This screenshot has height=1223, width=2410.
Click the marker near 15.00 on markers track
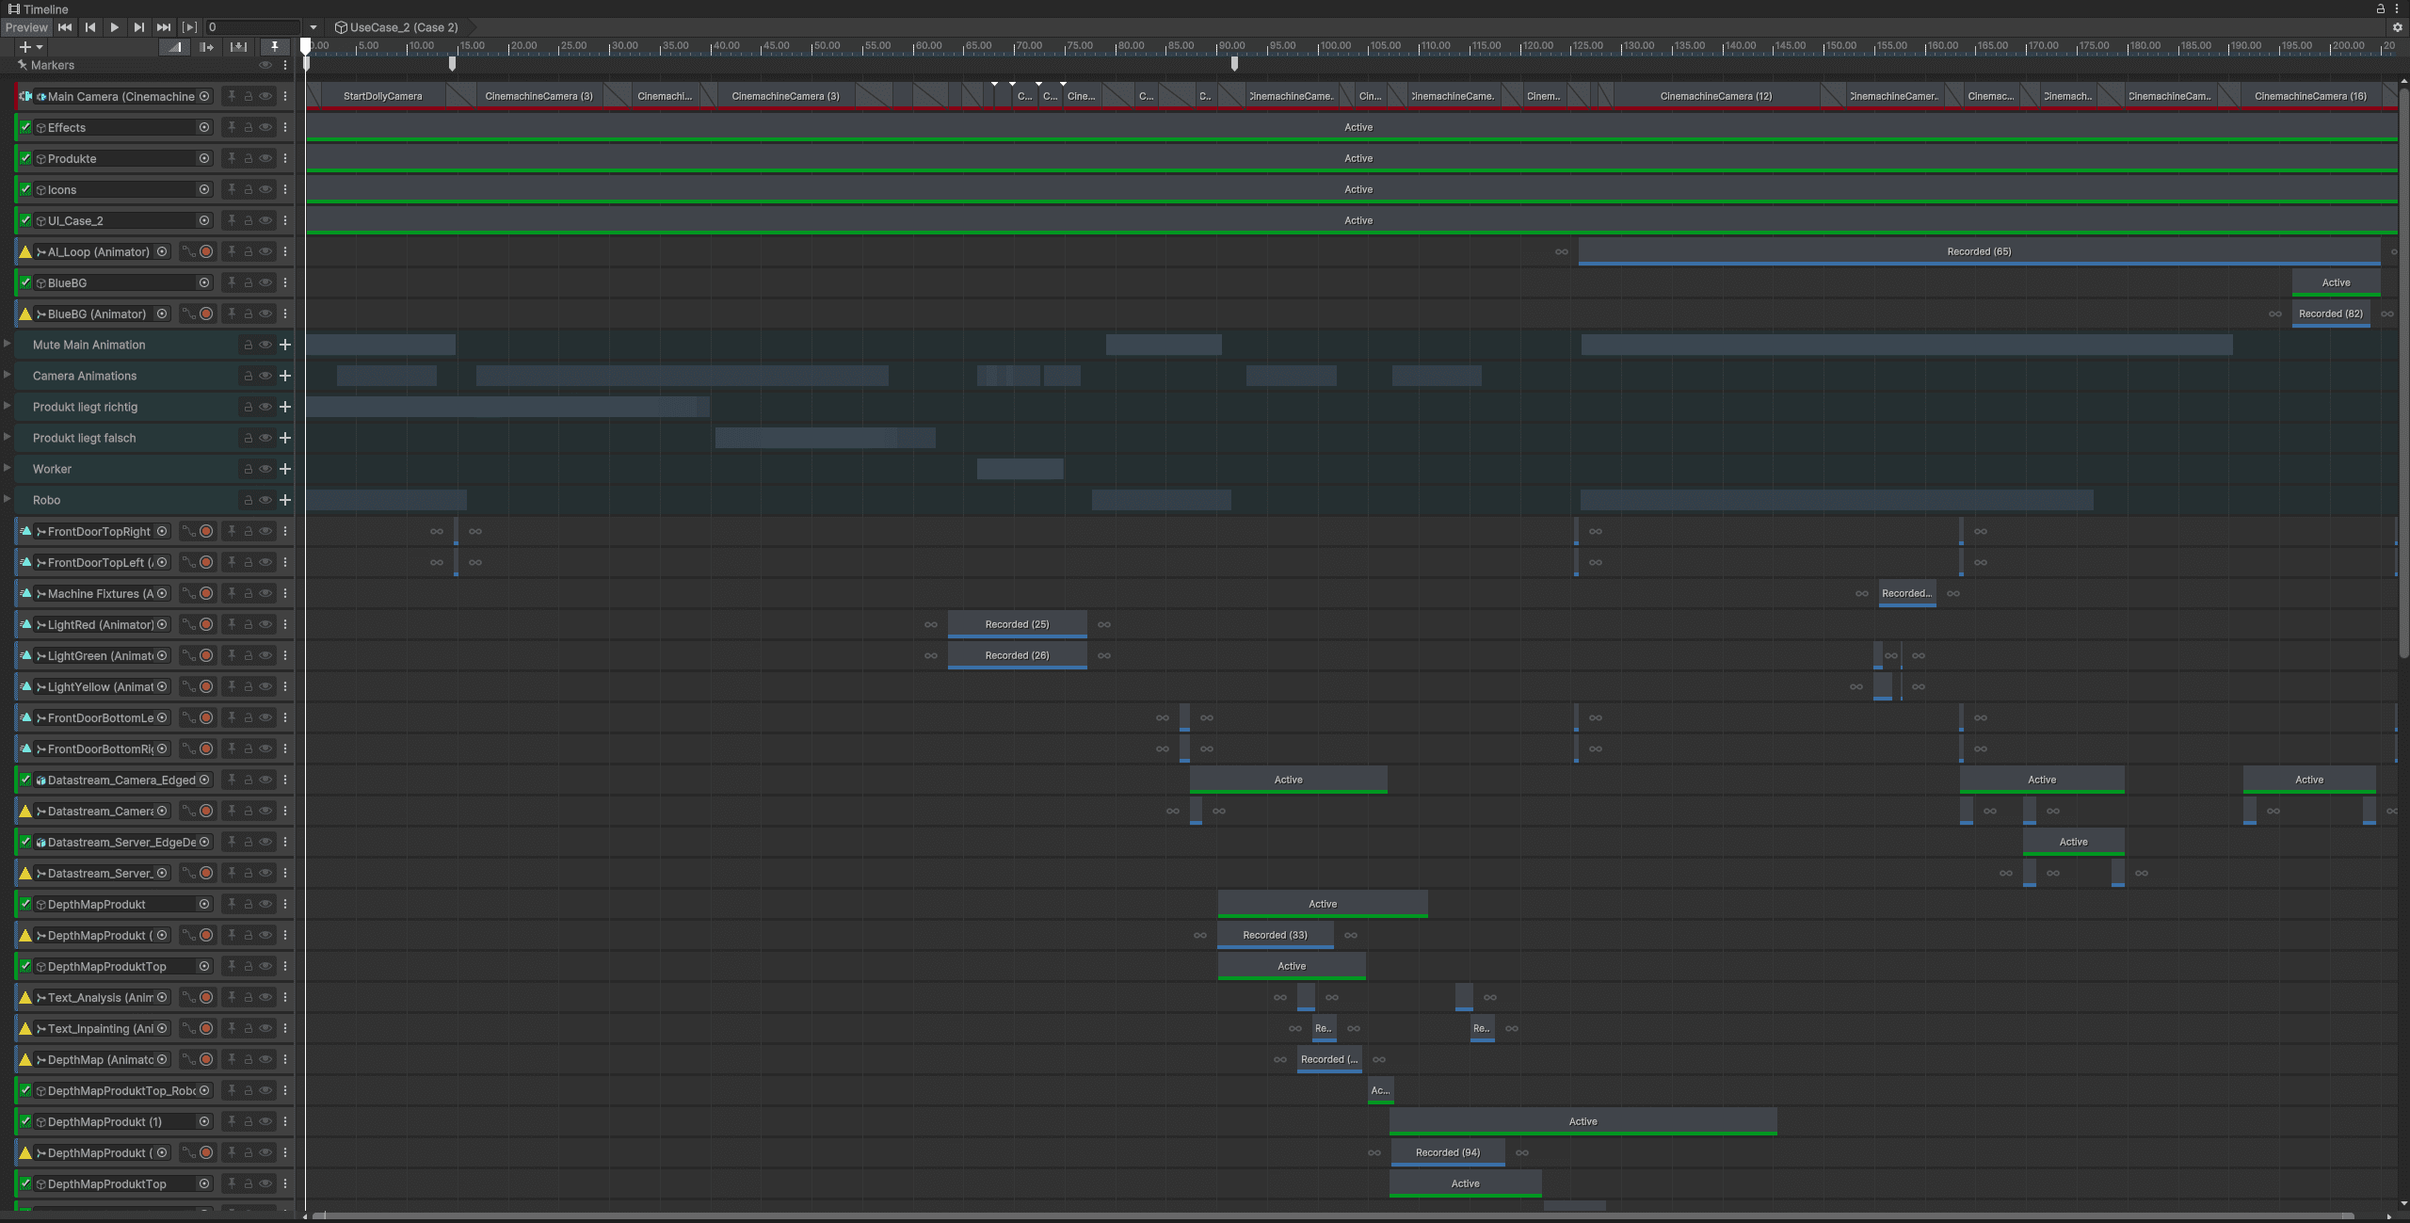click(452, 64)
